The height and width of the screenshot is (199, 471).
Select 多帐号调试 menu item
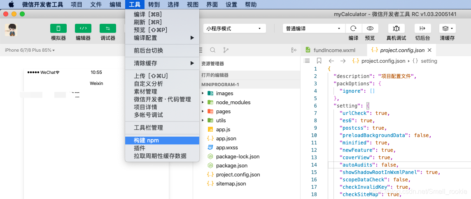(162, 115)
